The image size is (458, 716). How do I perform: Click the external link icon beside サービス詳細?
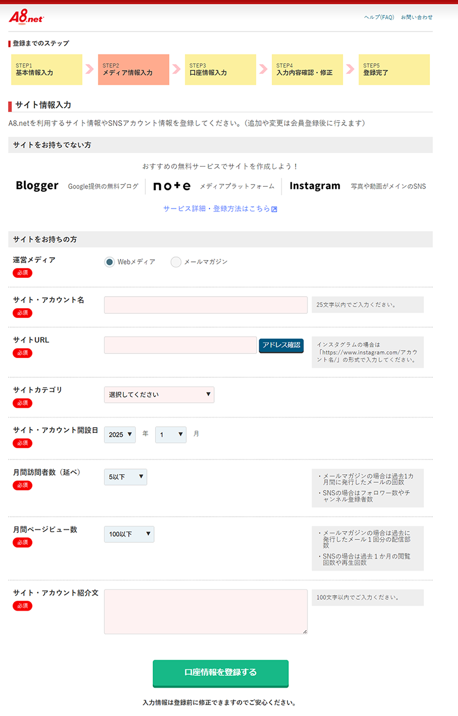click(x=274, y=209)
